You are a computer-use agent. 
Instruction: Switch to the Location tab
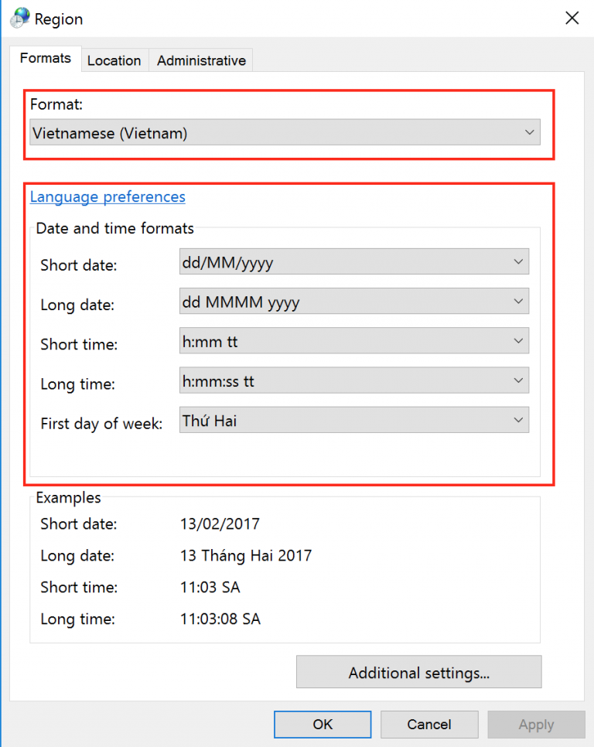[x=114, y=60]
